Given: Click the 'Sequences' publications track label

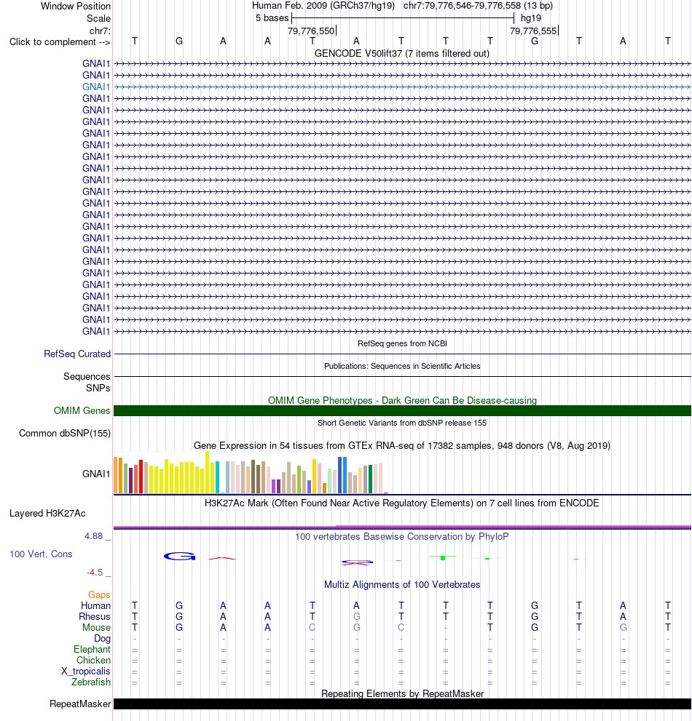Looking at the screenshot, I should (87, 377).
